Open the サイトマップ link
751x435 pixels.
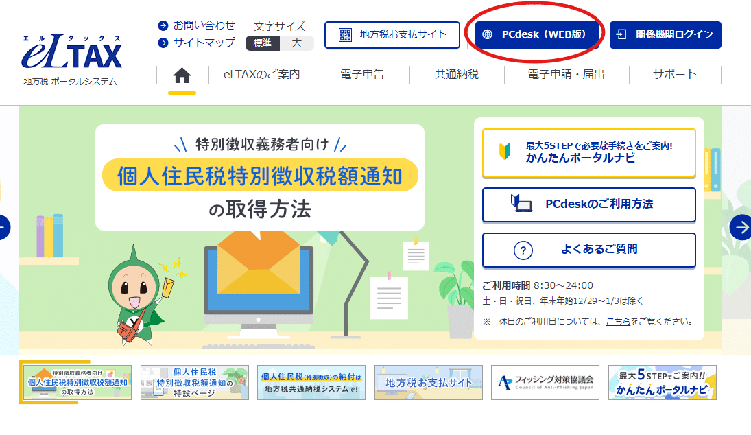click(204, 43)
